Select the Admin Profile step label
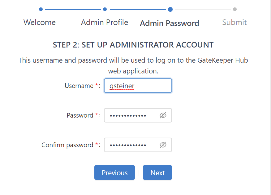The width and height of the screenshot is (271, 195). (x=105, y=23)
